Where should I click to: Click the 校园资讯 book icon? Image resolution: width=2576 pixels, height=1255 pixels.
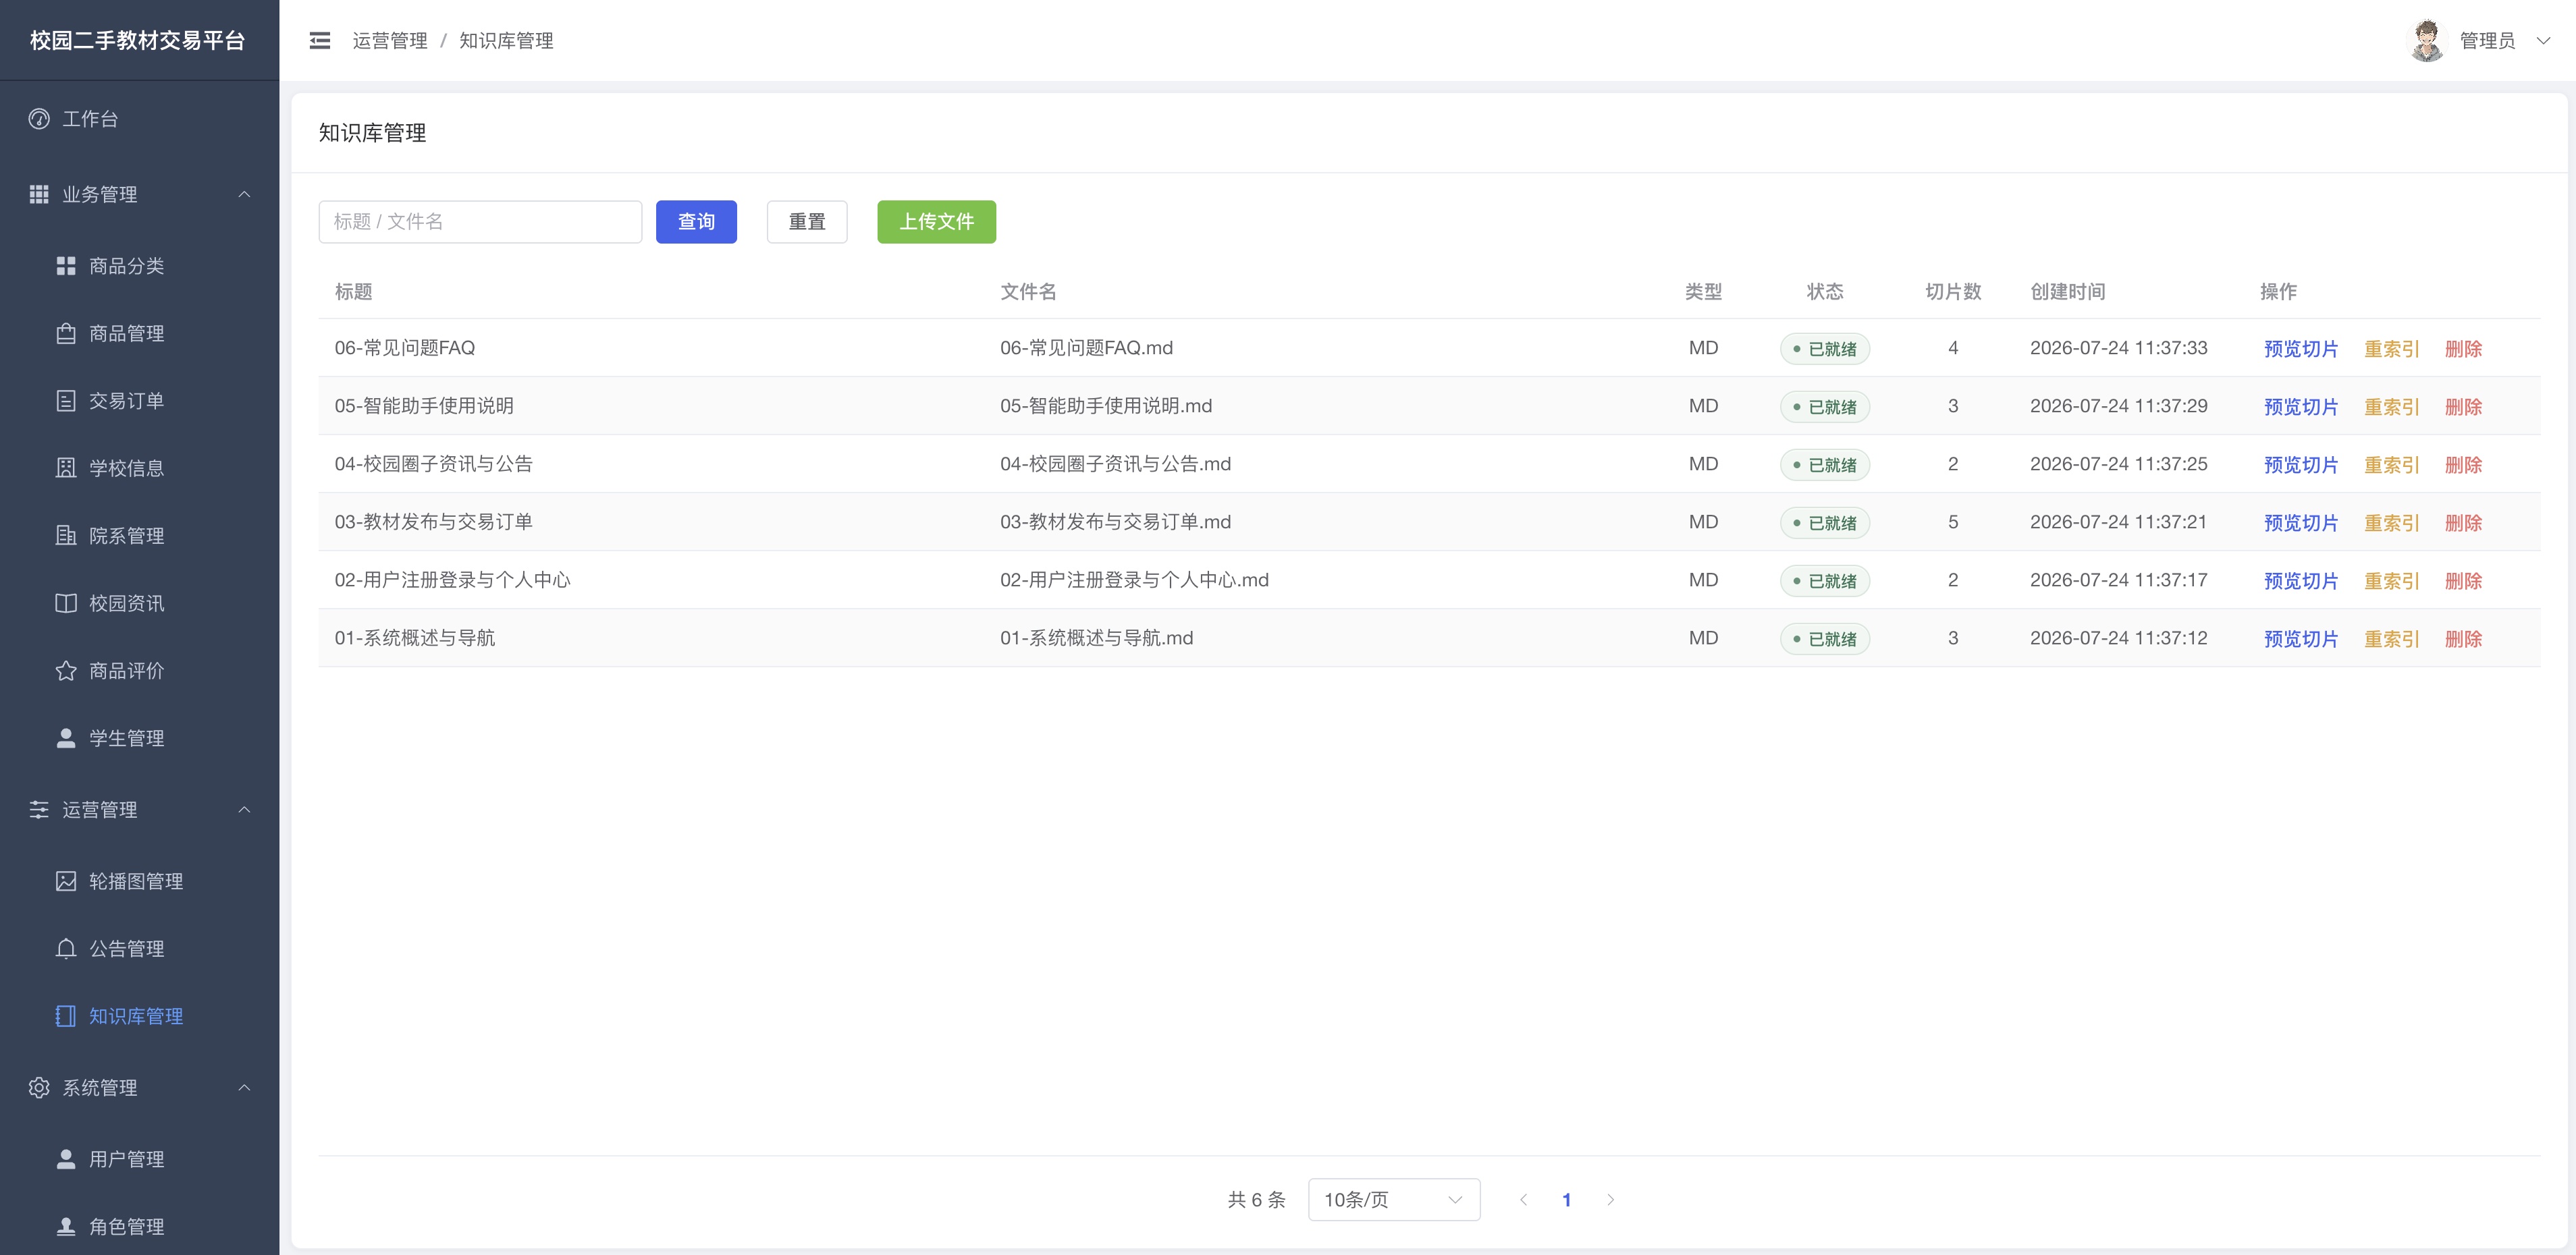click(x=66, y=603)
